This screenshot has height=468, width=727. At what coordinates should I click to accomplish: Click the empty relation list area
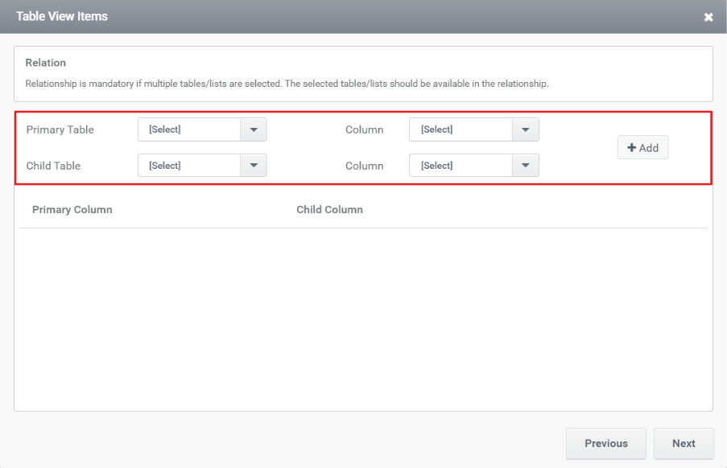(x=364, y=318)
